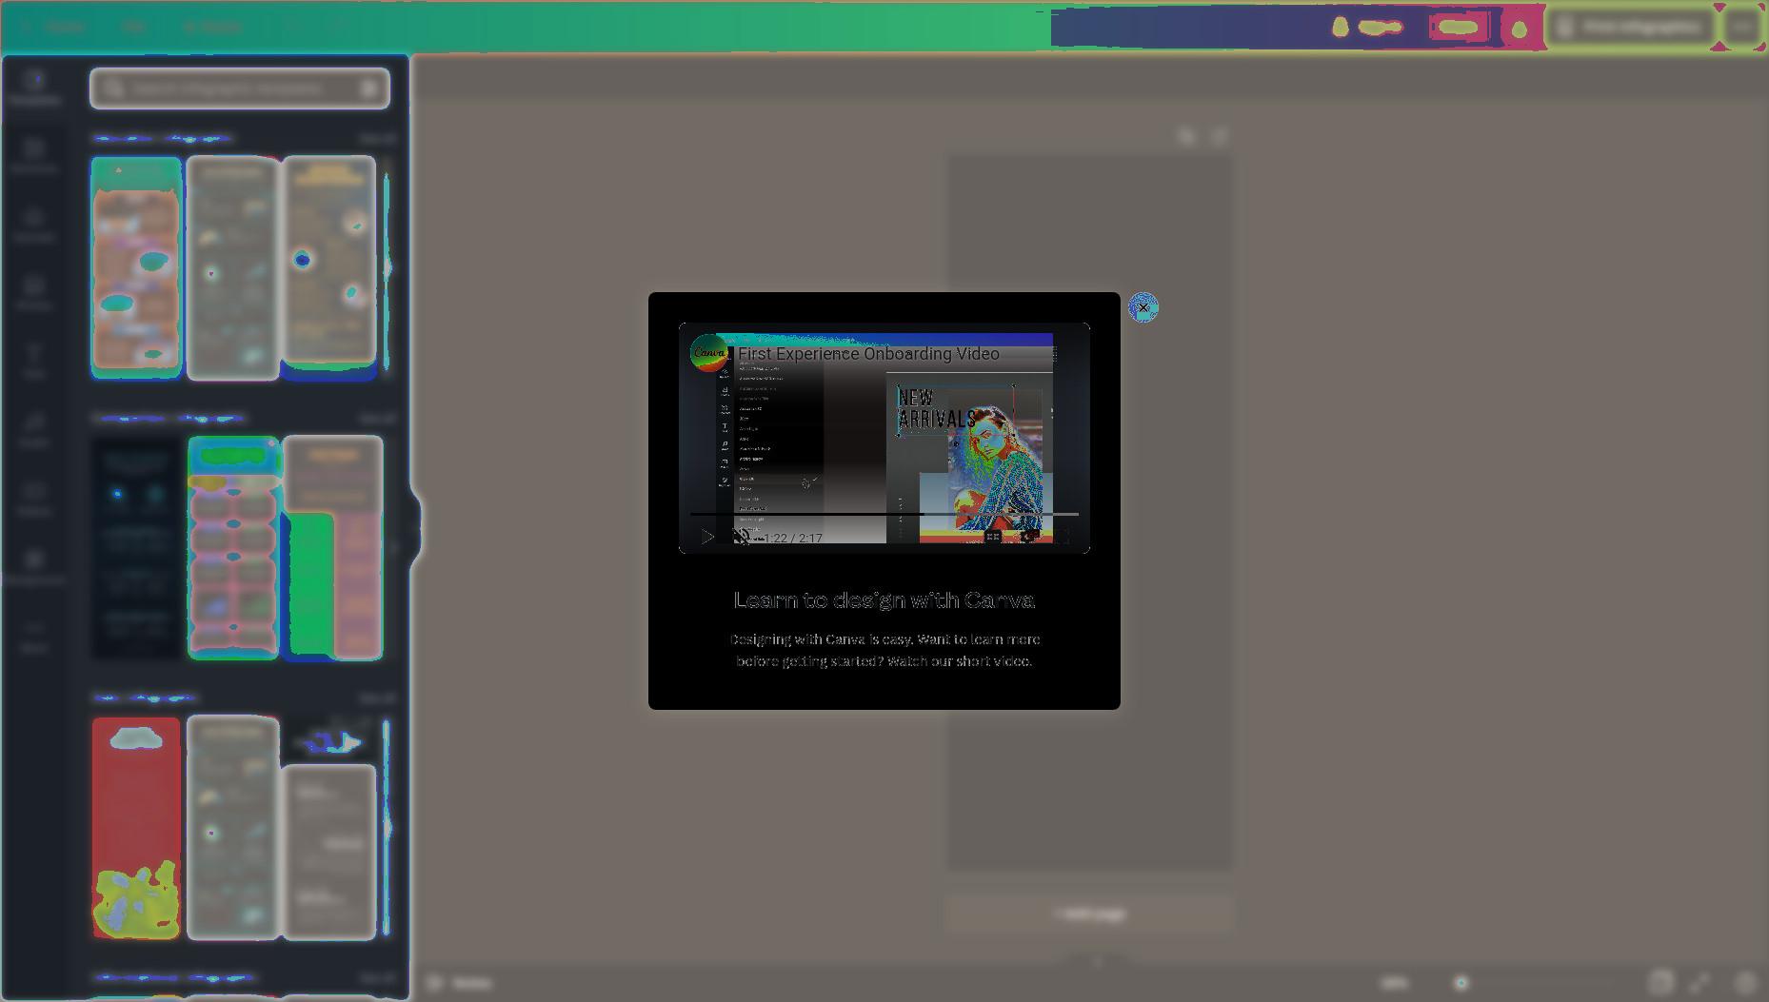Open the Background tab in side panel

(x=35, y=567)
